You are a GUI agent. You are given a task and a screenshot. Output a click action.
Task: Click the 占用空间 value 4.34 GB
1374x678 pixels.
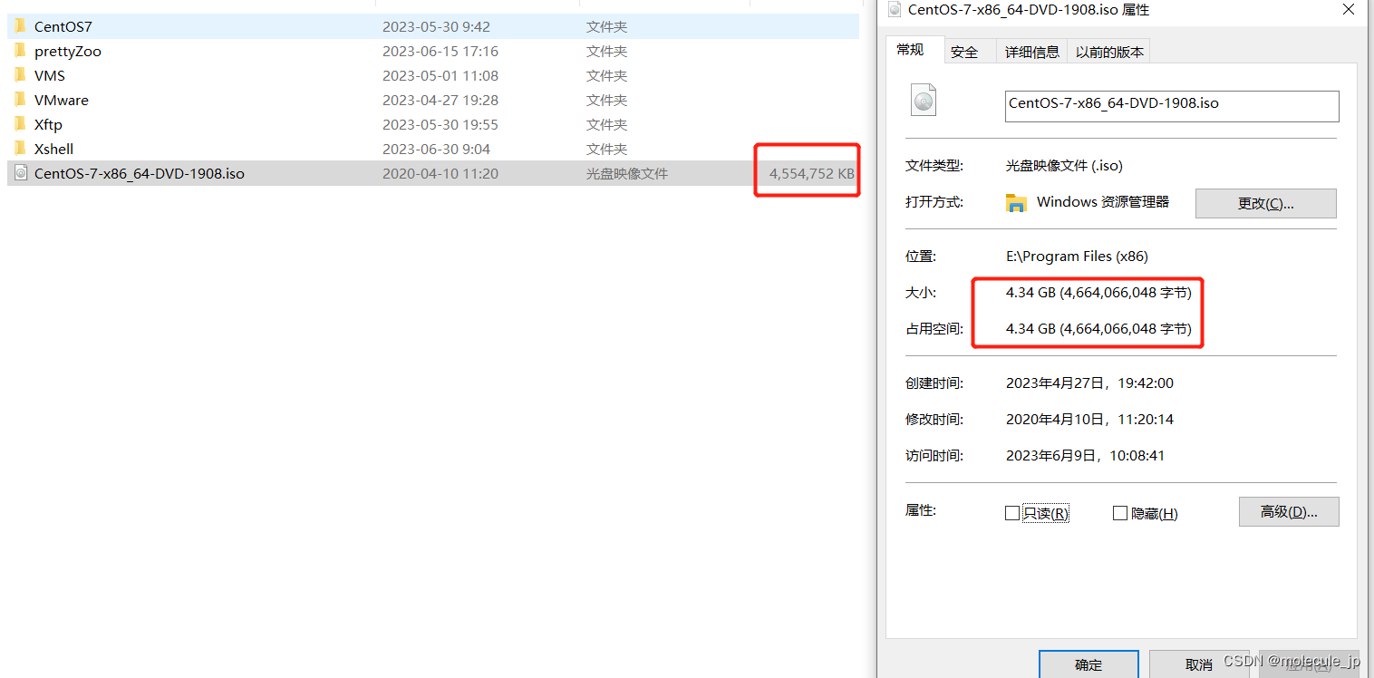click(1098, 329)
